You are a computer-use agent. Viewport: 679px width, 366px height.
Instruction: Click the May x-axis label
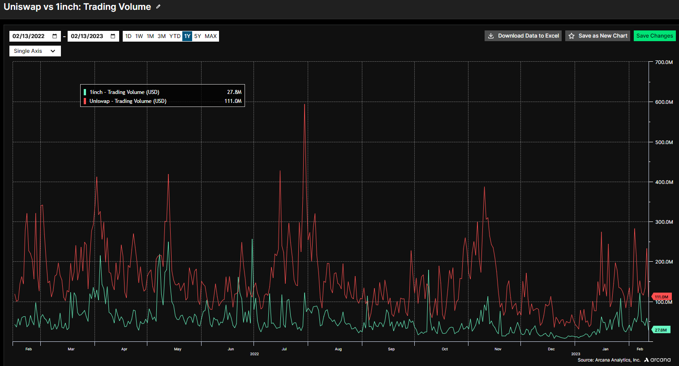click(177, 349)
